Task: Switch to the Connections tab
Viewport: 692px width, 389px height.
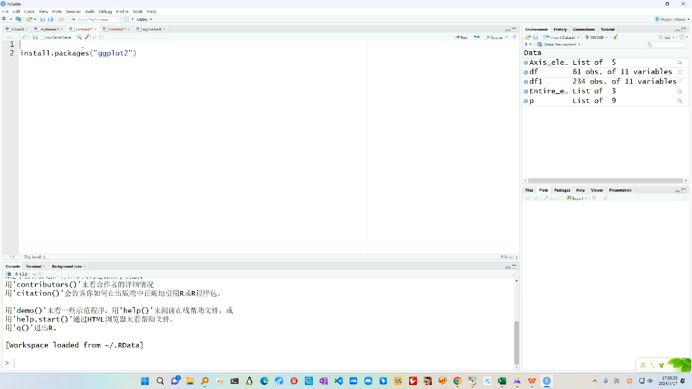Action: 584,30
